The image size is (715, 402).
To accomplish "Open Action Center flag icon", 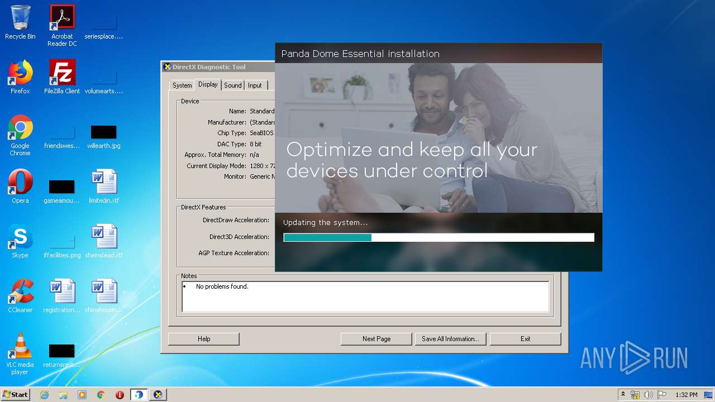I will coord(662,395).
